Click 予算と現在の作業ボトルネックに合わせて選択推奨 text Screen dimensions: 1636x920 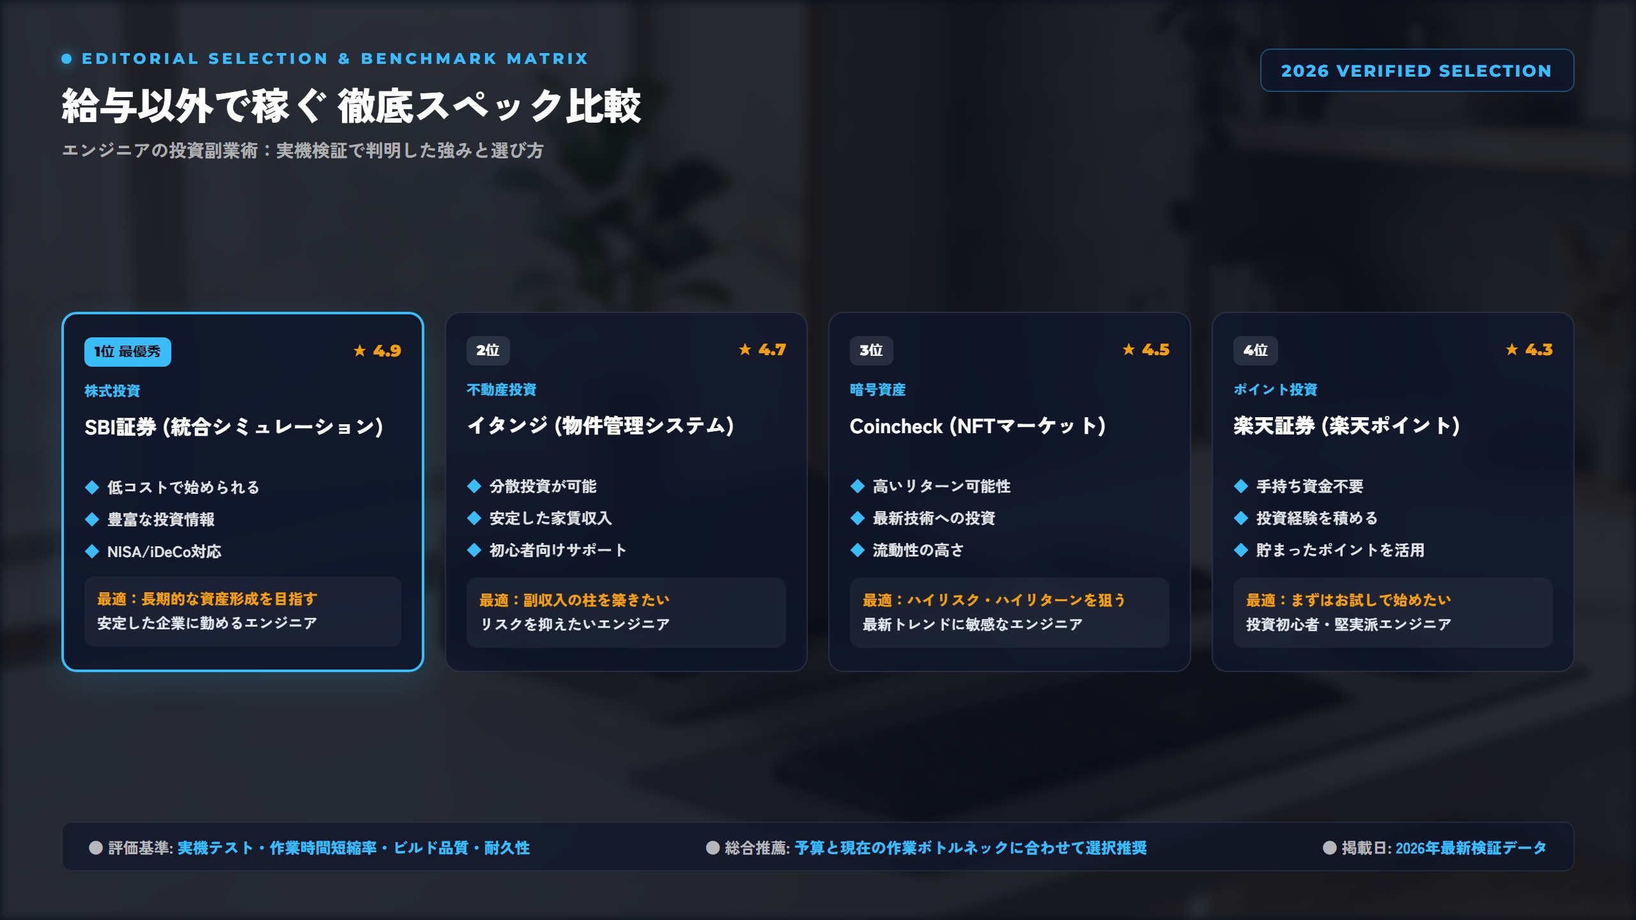[x=971, y=848]
